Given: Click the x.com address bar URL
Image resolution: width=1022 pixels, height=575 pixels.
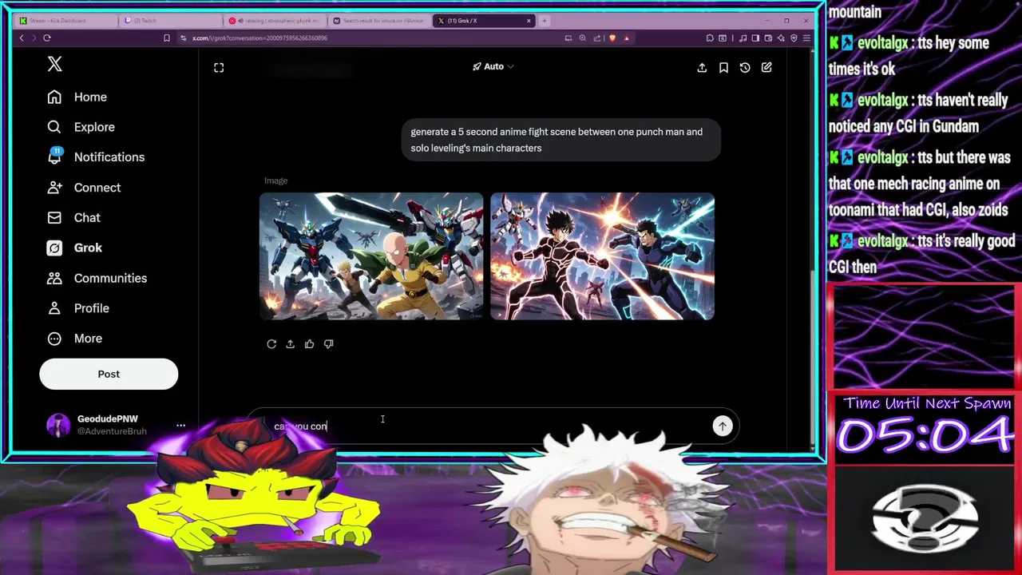Looking at the screenshot, I should [x=259, y=38].
